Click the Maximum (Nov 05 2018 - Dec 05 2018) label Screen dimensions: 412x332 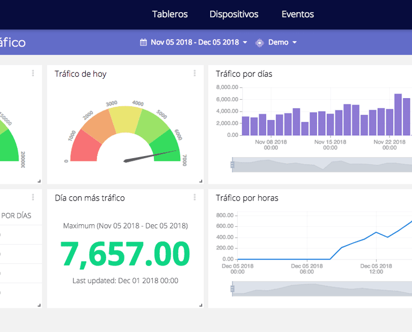click(x=126, y=226)
